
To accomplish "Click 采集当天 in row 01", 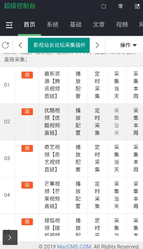I will click(116, 85).
